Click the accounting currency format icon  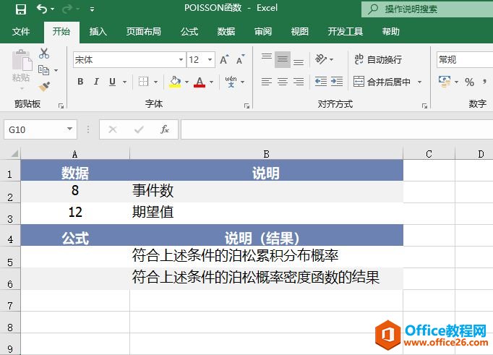445,82
